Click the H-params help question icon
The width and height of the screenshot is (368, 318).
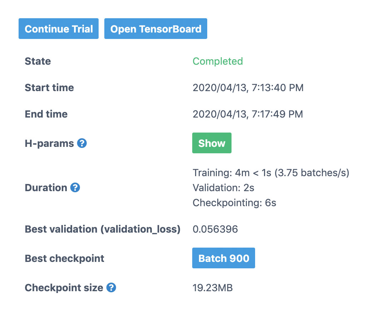(82, 143)
